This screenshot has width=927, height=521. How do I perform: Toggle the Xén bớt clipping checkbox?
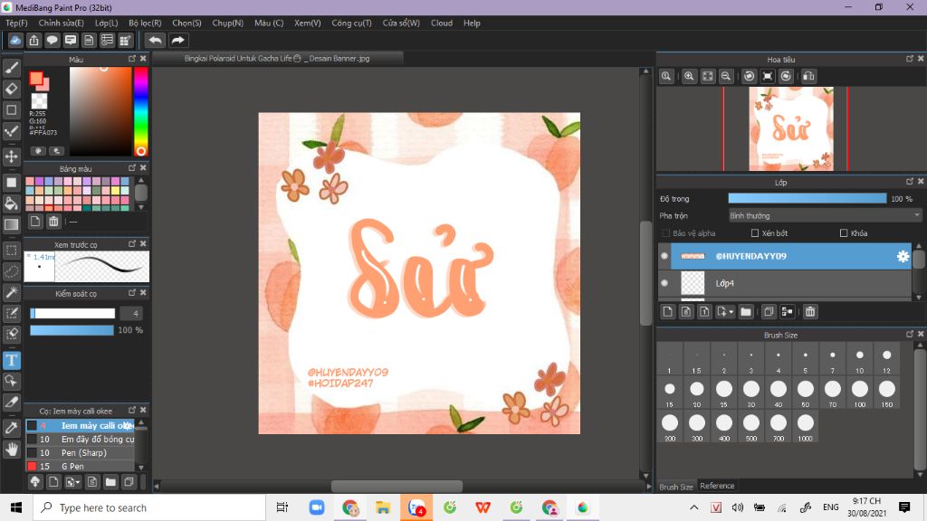754,233
